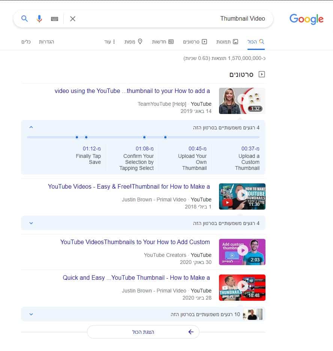Switch to the חדשות (News) tab
Image resolution: width=333 pixels, height=351 pixels.
(x=163, y=42)
